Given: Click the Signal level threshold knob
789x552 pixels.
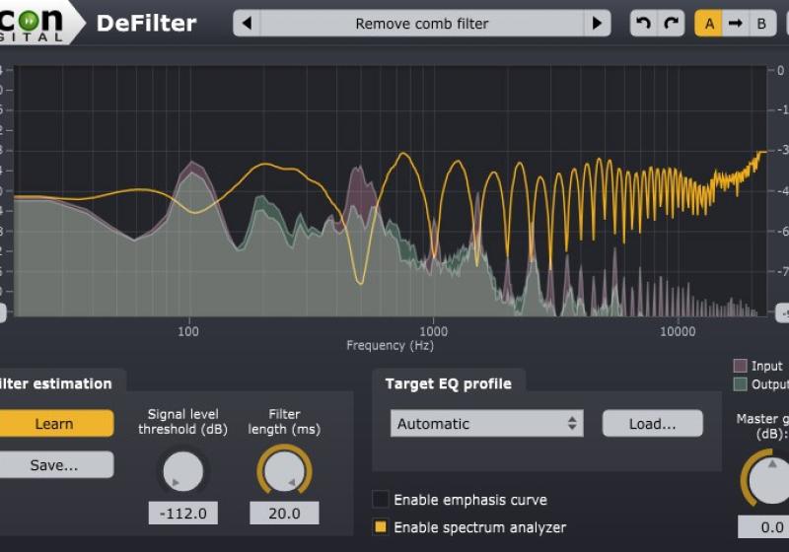Looking at the screenshot, I should 182,471.
